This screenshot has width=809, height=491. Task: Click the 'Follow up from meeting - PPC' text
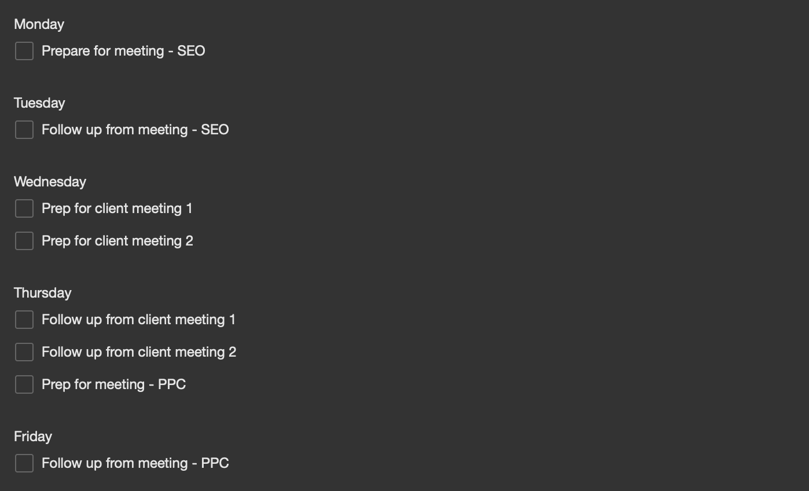coord(135,463)
